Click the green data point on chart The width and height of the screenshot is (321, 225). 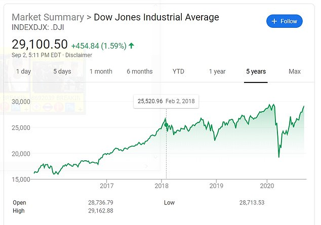(166, 125)
